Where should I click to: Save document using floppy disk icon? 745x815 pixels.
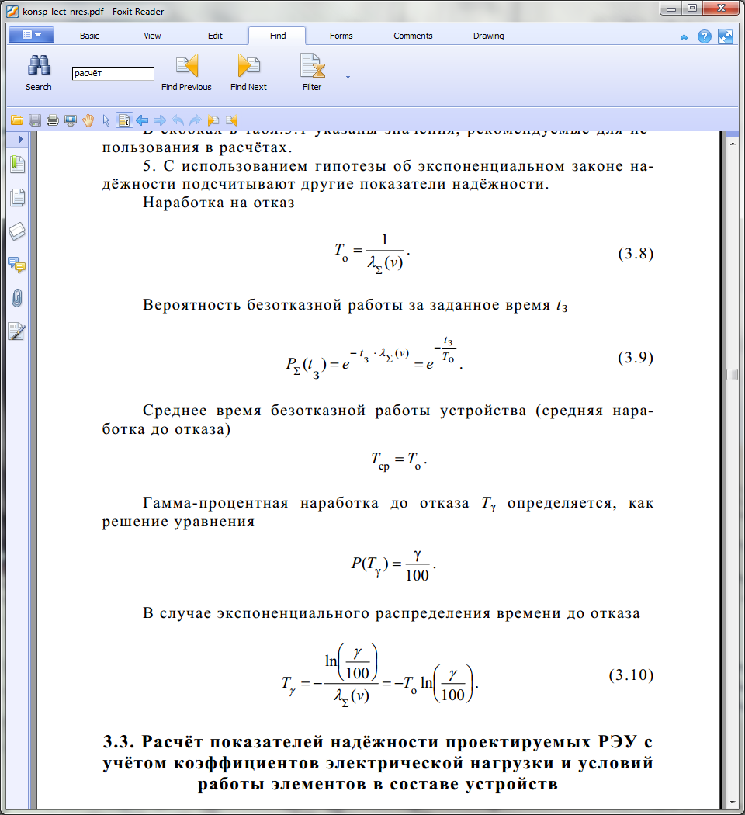point(35,120)
